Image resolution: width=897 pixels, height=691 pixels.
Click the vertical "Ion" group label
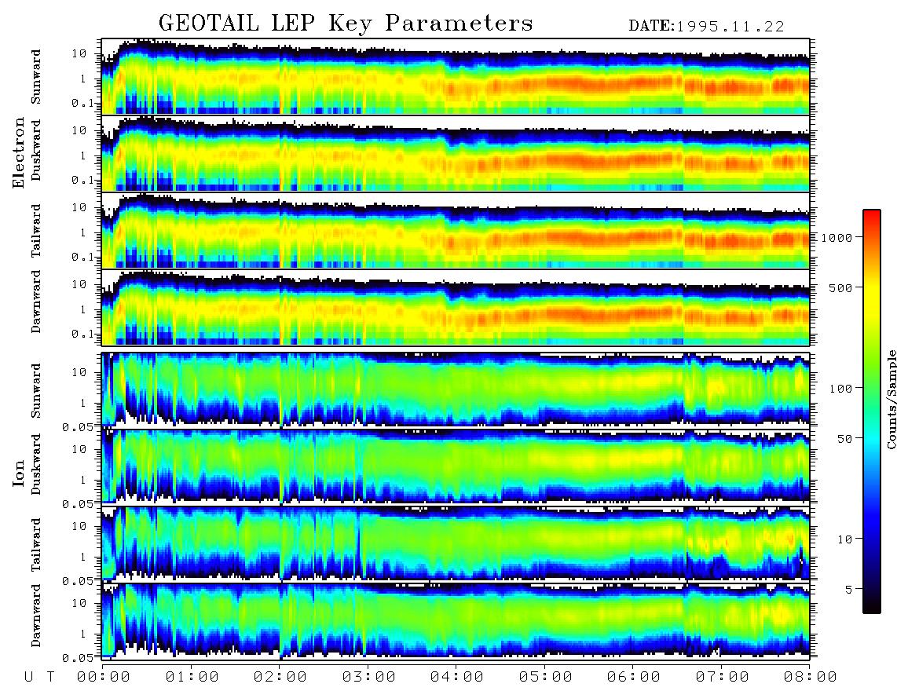coord(19,473)
